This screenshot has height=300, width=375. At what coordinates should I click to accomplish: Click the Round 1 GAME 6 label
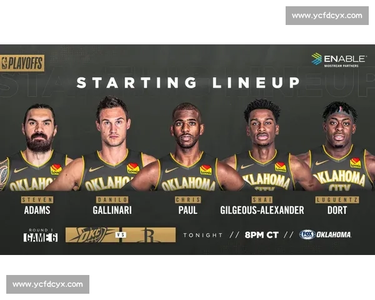point(41,235)
